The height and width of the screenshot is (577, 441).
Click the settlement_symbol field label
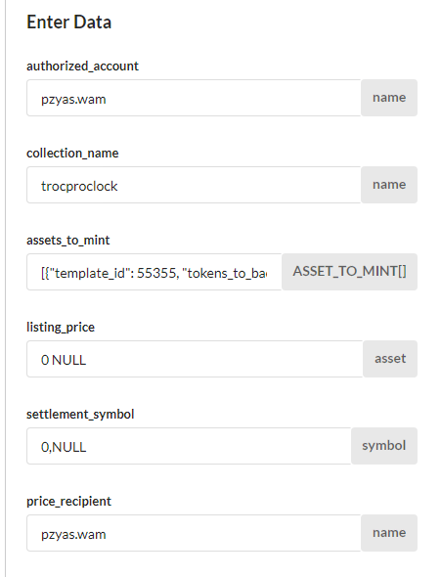(x=80, y=415)
